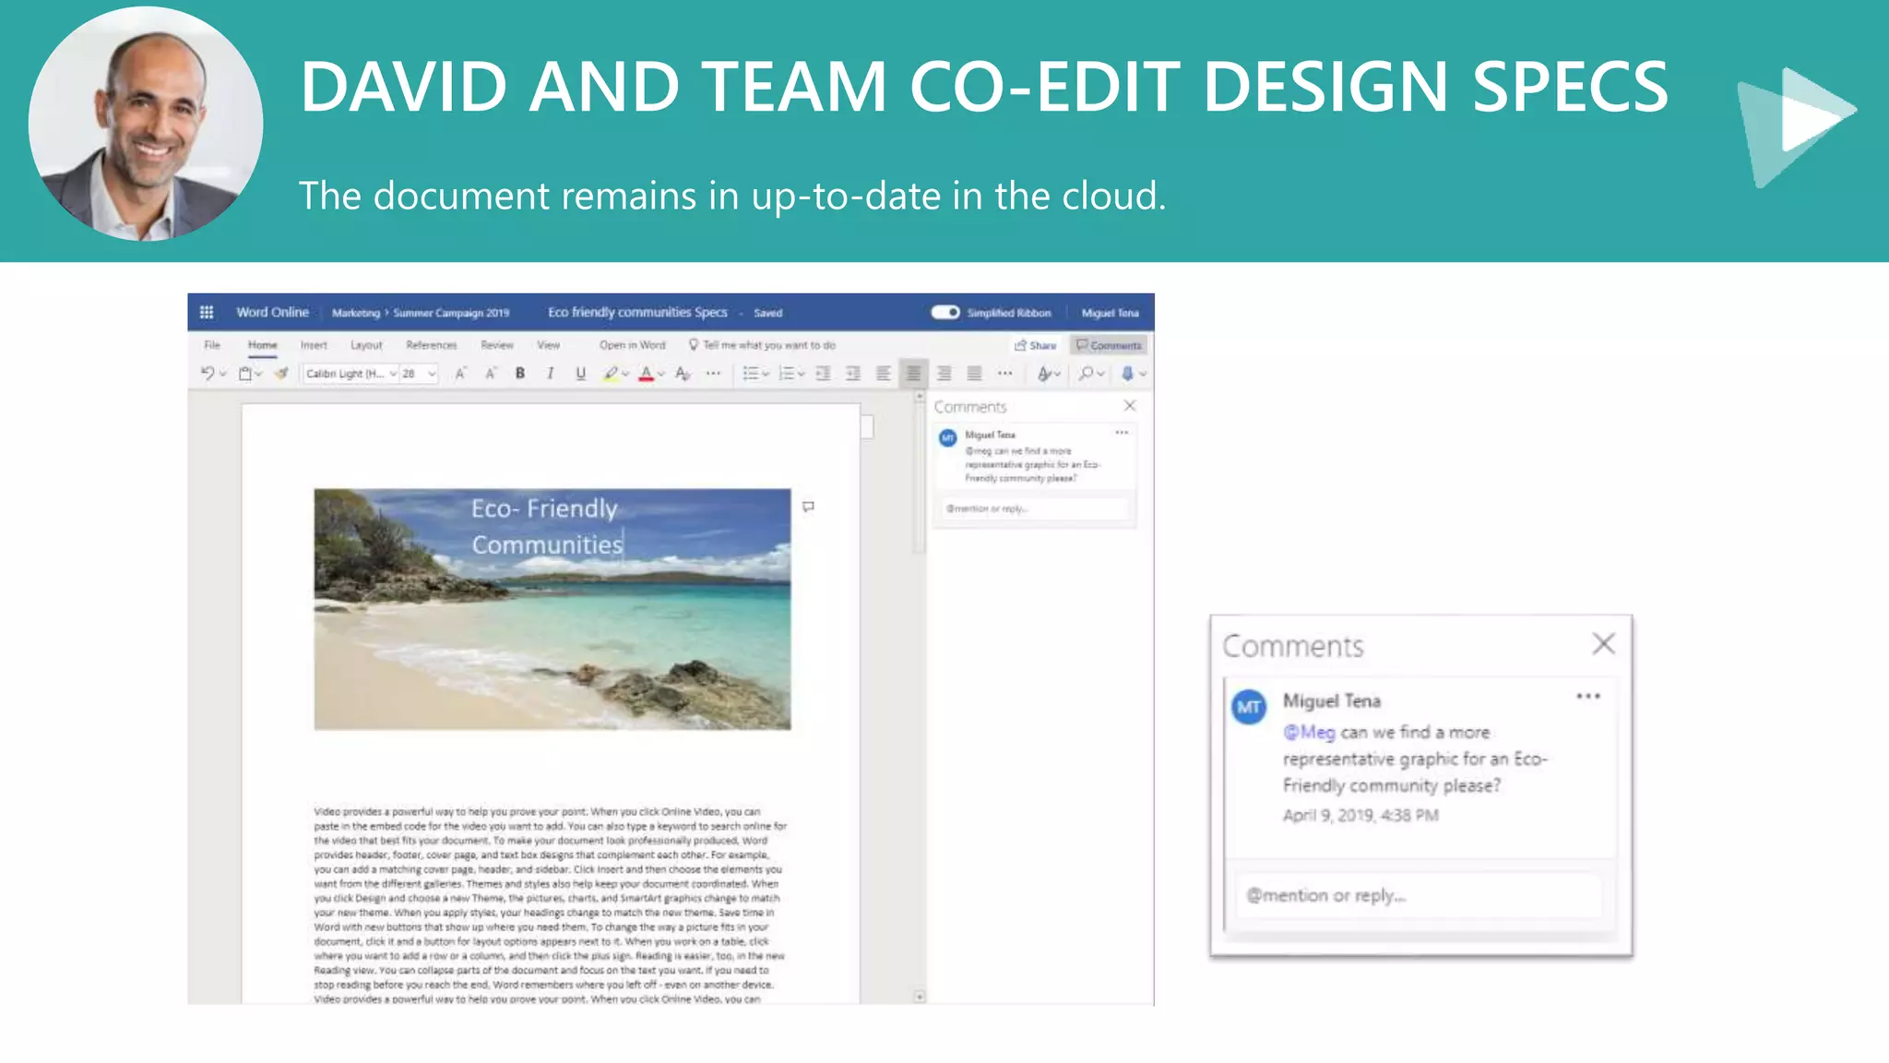Image resolution: width=1889 pixels, height=1063 pixels.
Task: Click the Find magnifier icon
Action: [x=1087, y=374]
